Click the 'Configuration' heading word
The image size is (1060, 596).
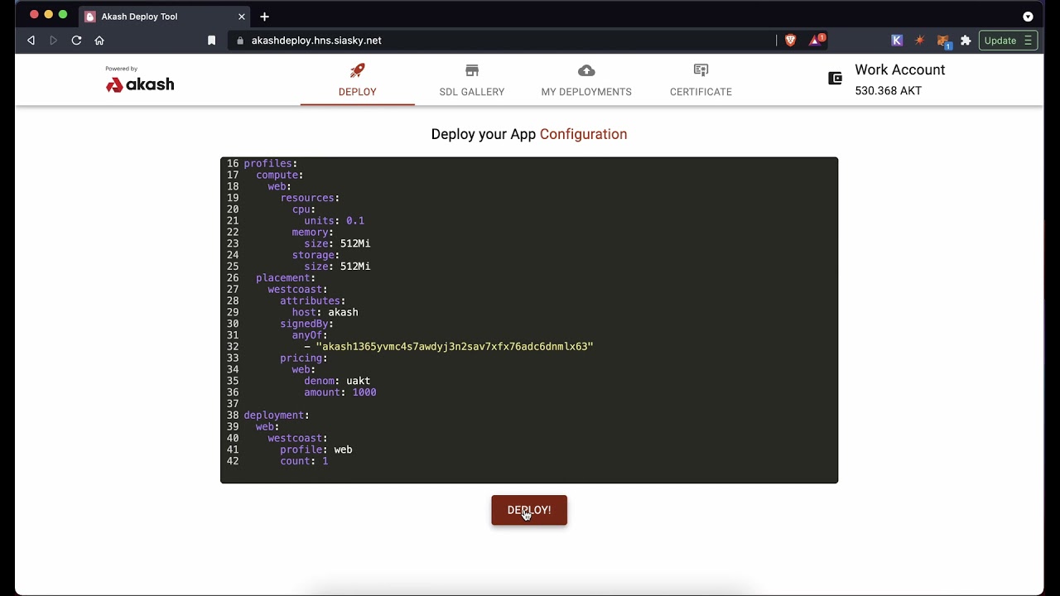pos(583,134)
